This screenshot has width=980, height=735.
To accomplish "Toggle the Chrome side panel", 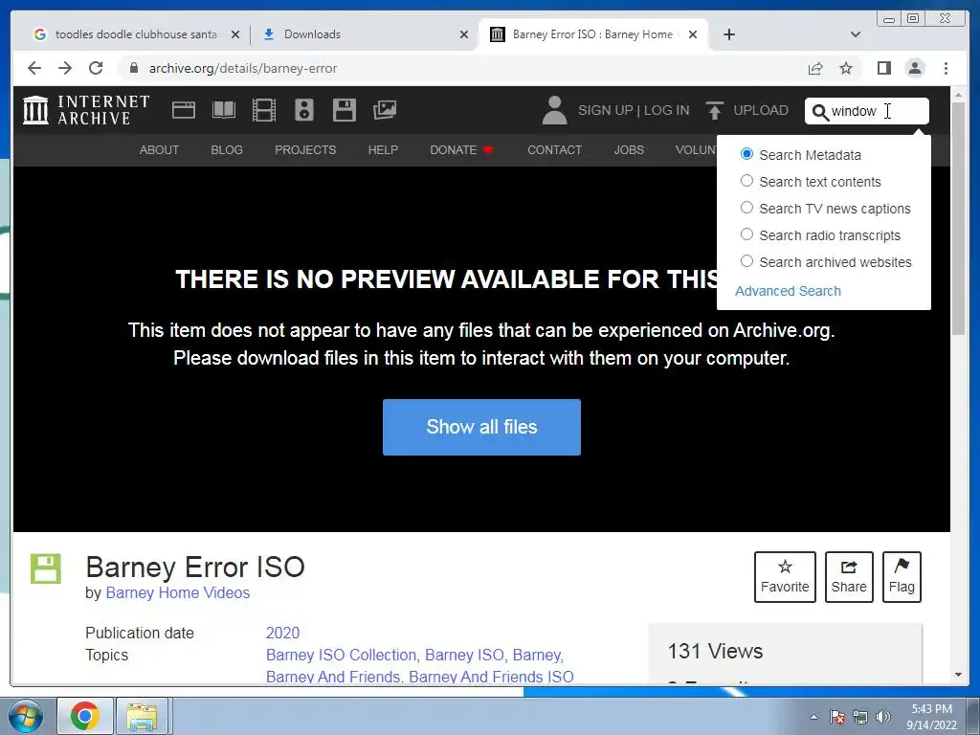I will click(x=883, y=68).
